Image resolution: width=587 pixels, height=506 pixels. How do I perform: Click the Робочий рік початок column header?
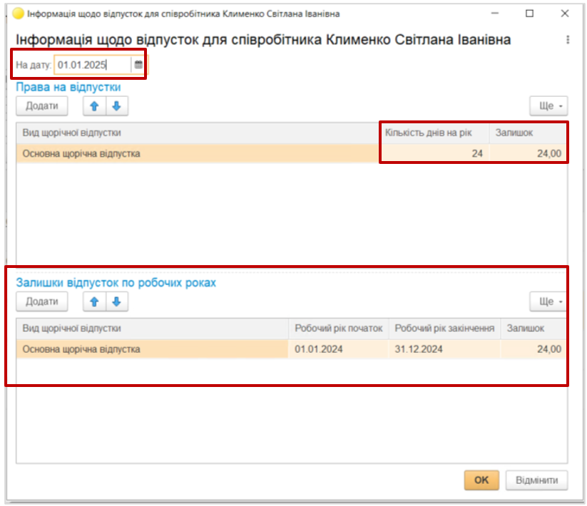point(338,329)
